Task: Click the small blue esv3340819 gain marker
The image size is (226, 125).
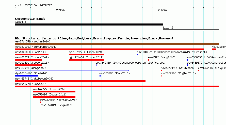Action: pyautogui.click(x=96, y=65)
